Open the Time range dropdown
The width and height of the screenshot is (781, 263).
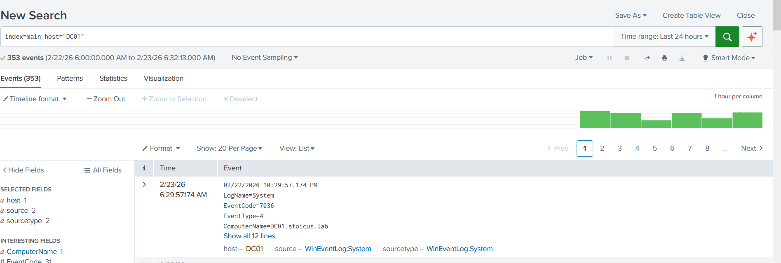pos(664,37)
